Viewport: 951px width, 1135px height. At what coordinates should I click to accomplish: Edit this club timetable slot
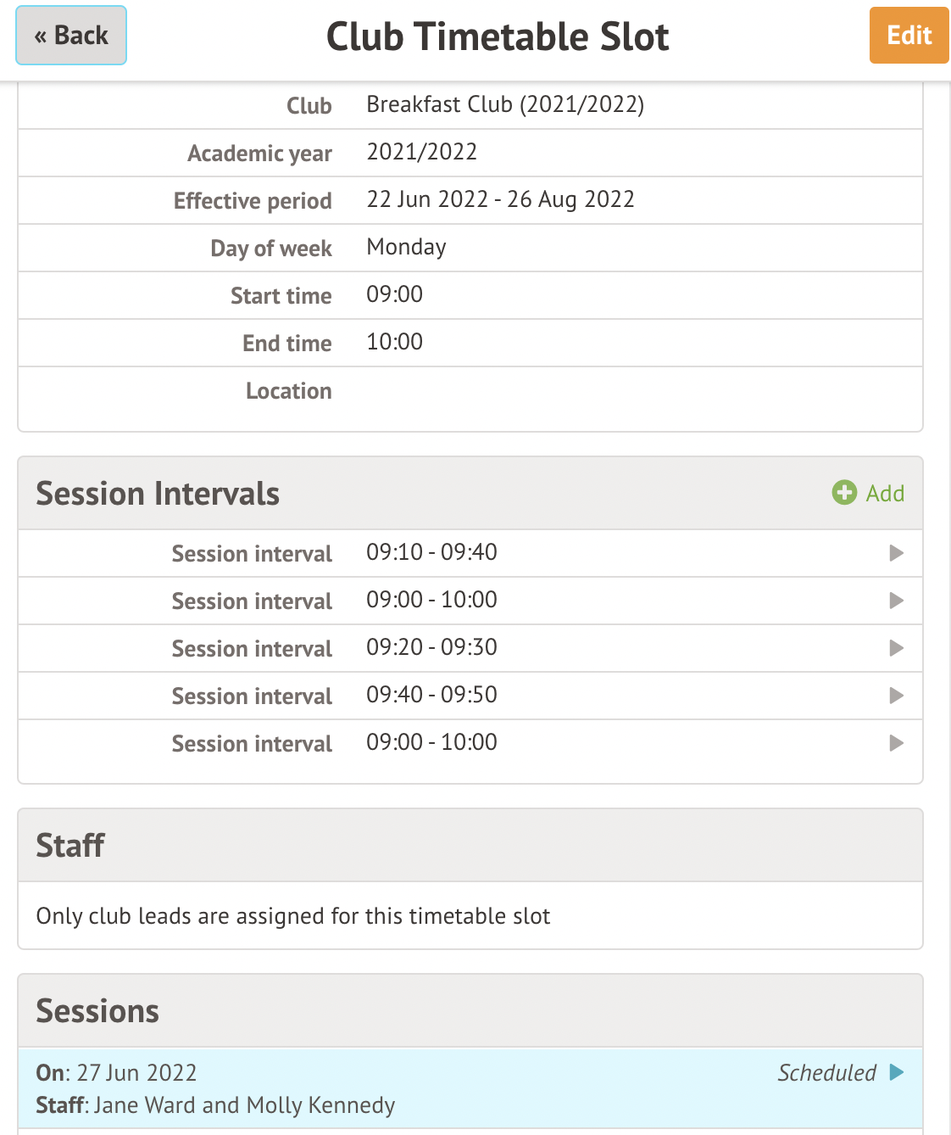coord(909,36)
